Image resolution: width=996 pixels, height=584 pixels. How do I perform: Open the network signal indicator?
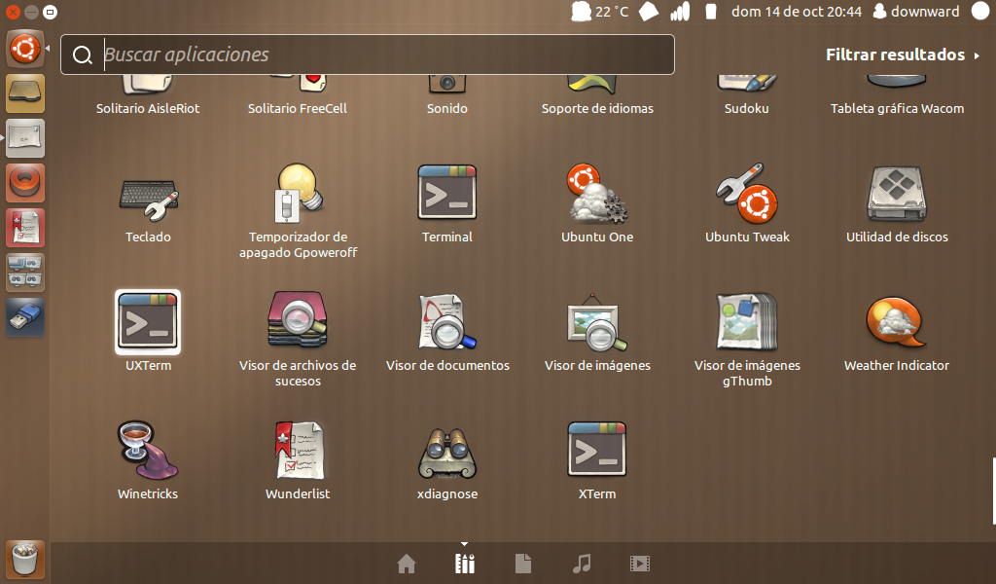click(x=680, y=12)
